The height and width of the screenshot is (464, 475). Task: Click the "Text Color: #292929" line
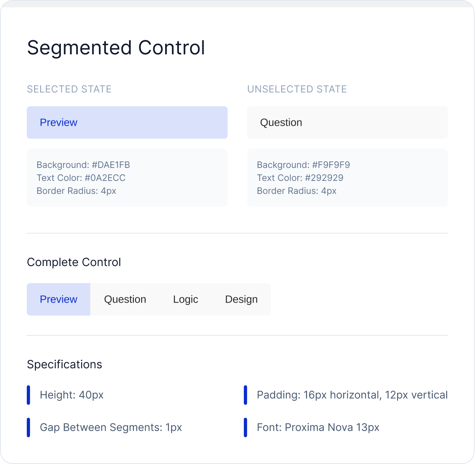[x=300, y=178]
